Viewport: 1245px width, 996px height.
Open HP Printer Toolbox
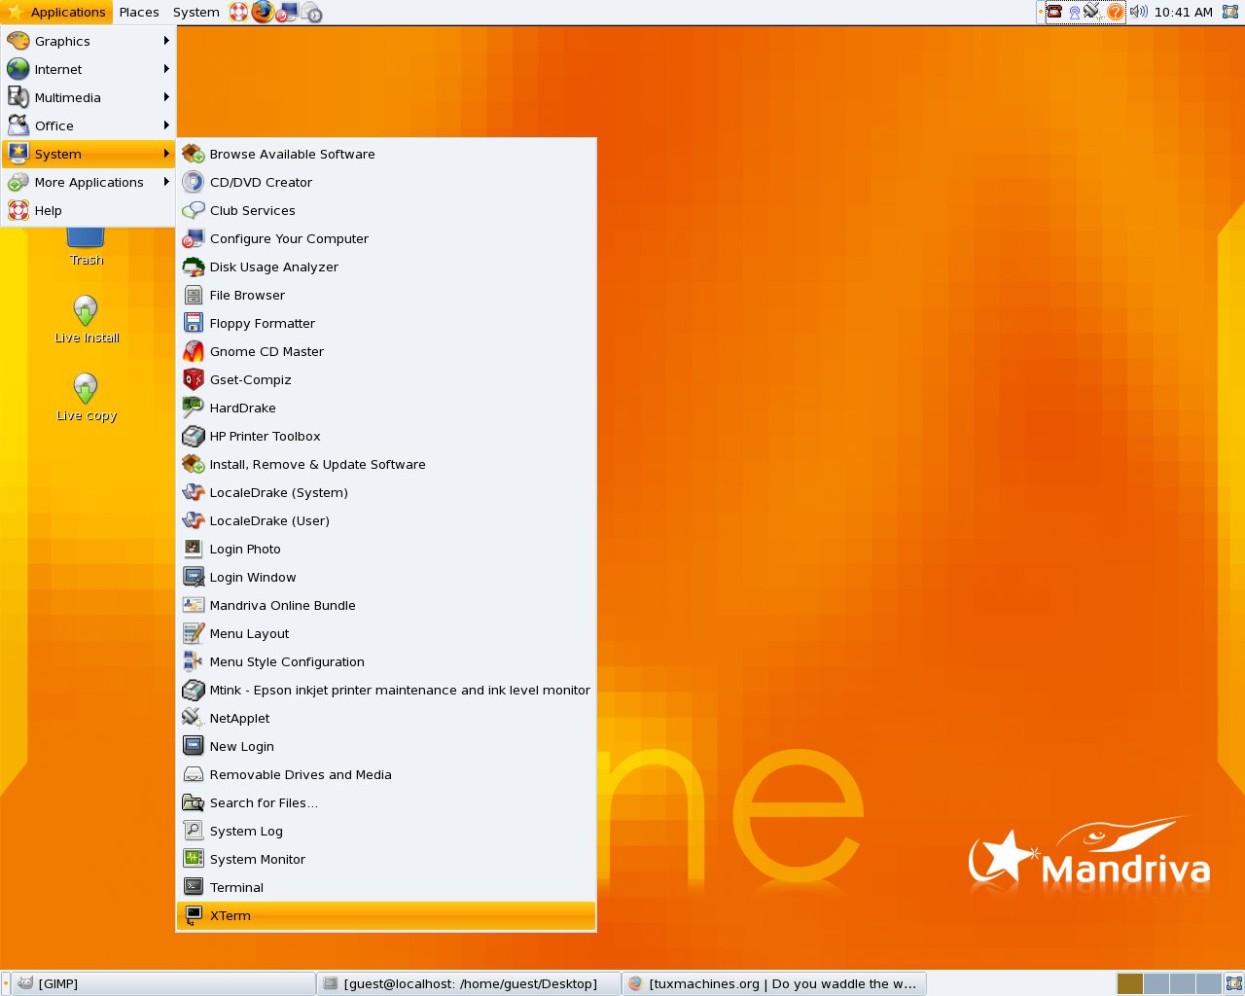[386, 436]
